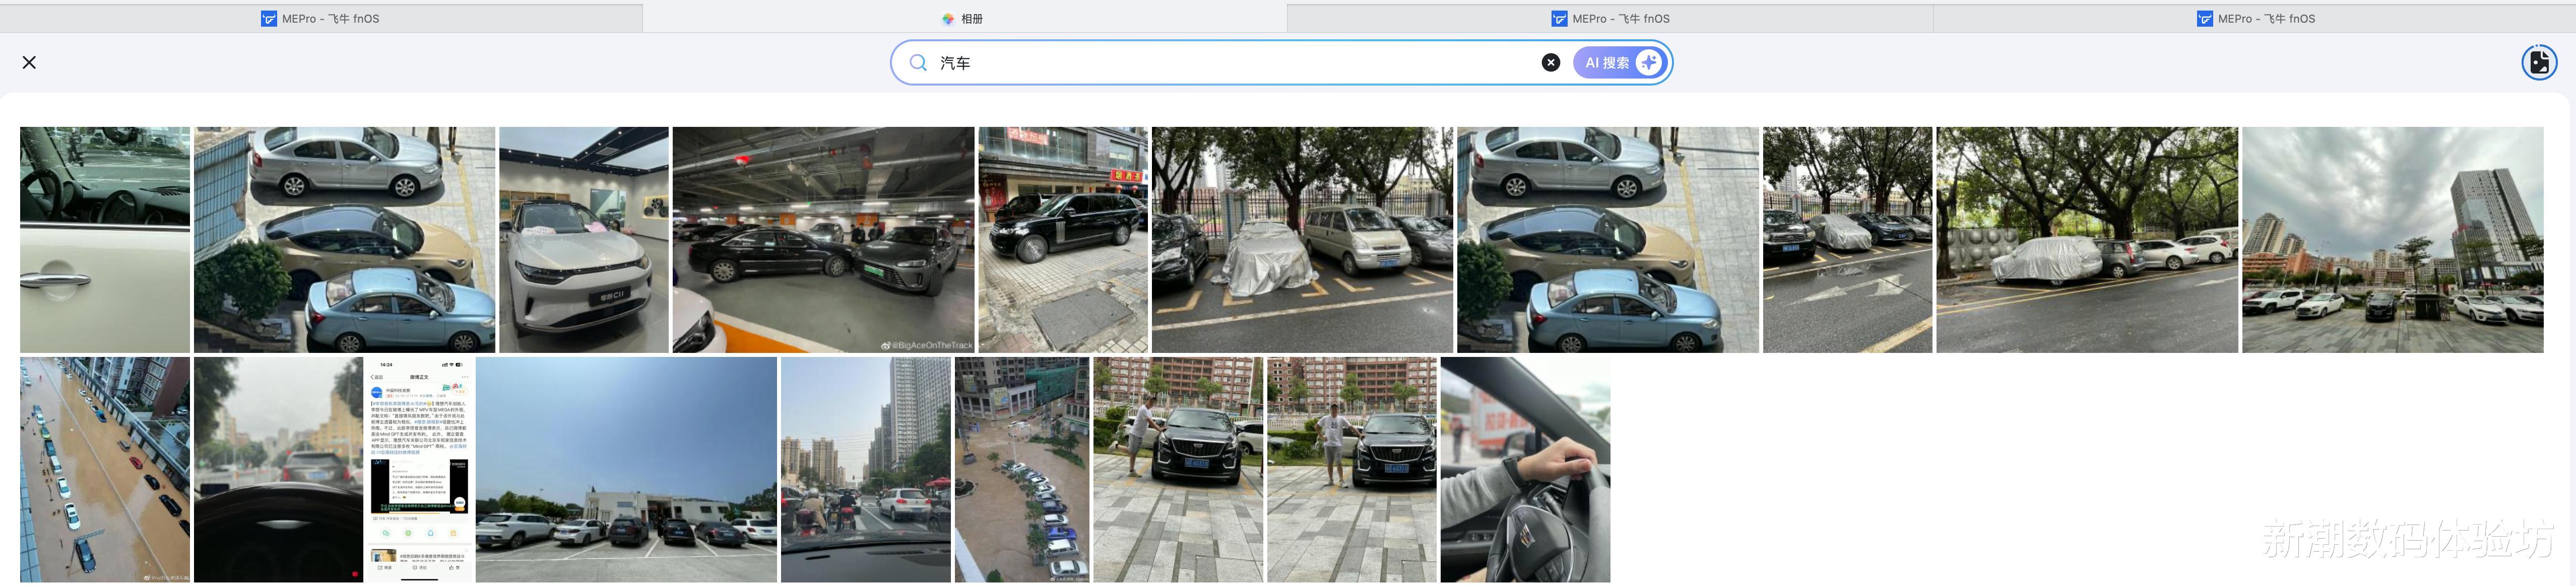Click the first MEPro tab favicon
The image size is (2576, 586).
[268, 18]
